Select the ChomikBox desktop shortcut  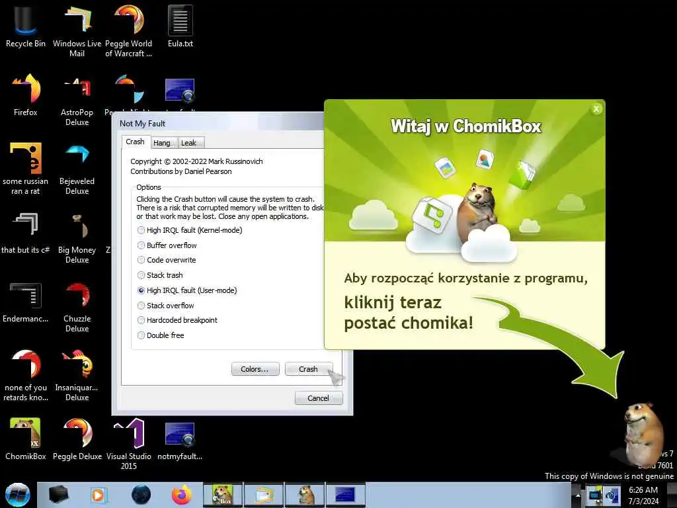tap(26, 439)
